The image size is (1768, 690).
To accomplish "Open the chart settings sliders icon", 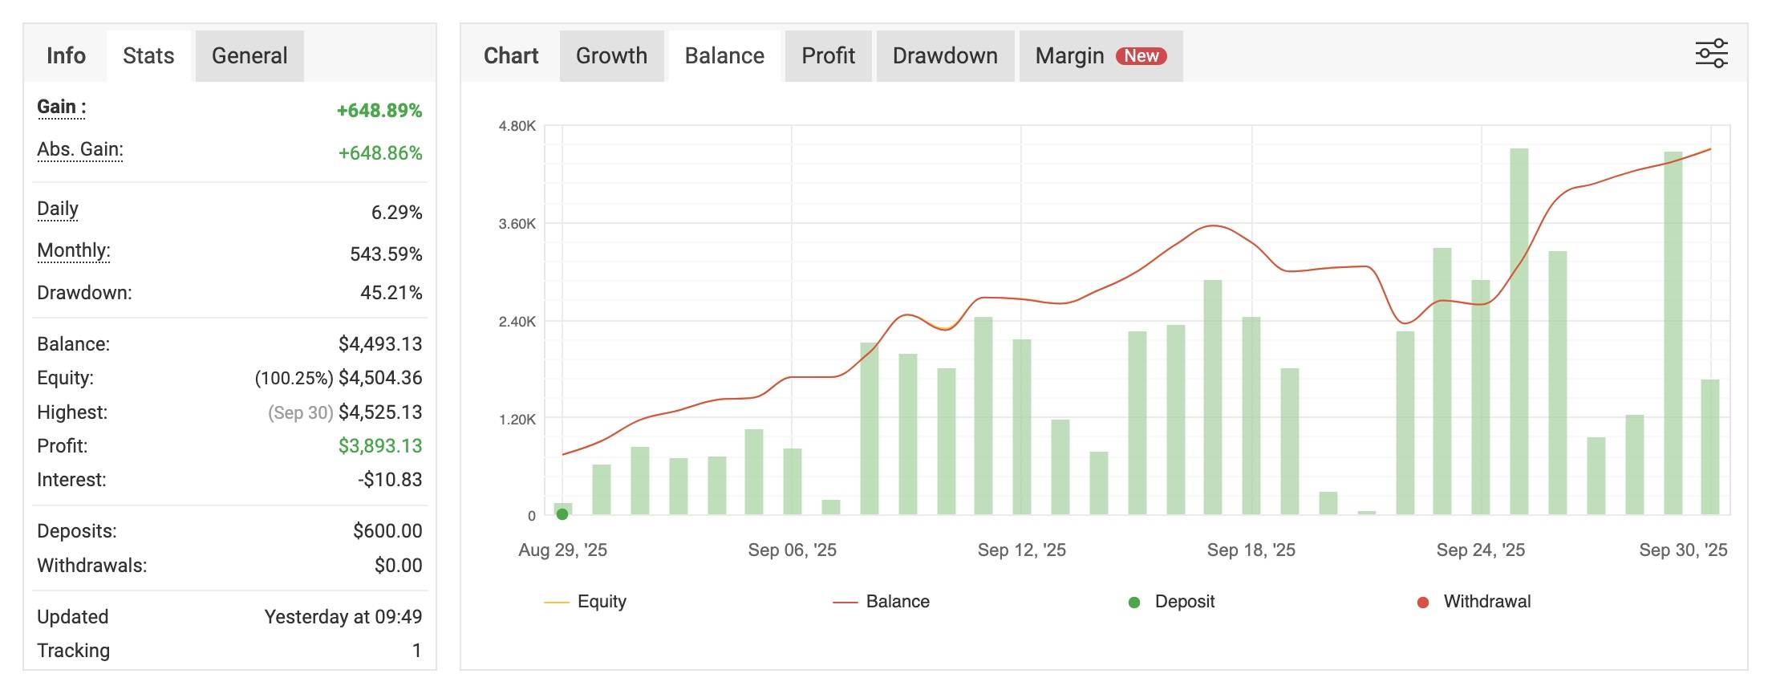I will [1711, 54].
